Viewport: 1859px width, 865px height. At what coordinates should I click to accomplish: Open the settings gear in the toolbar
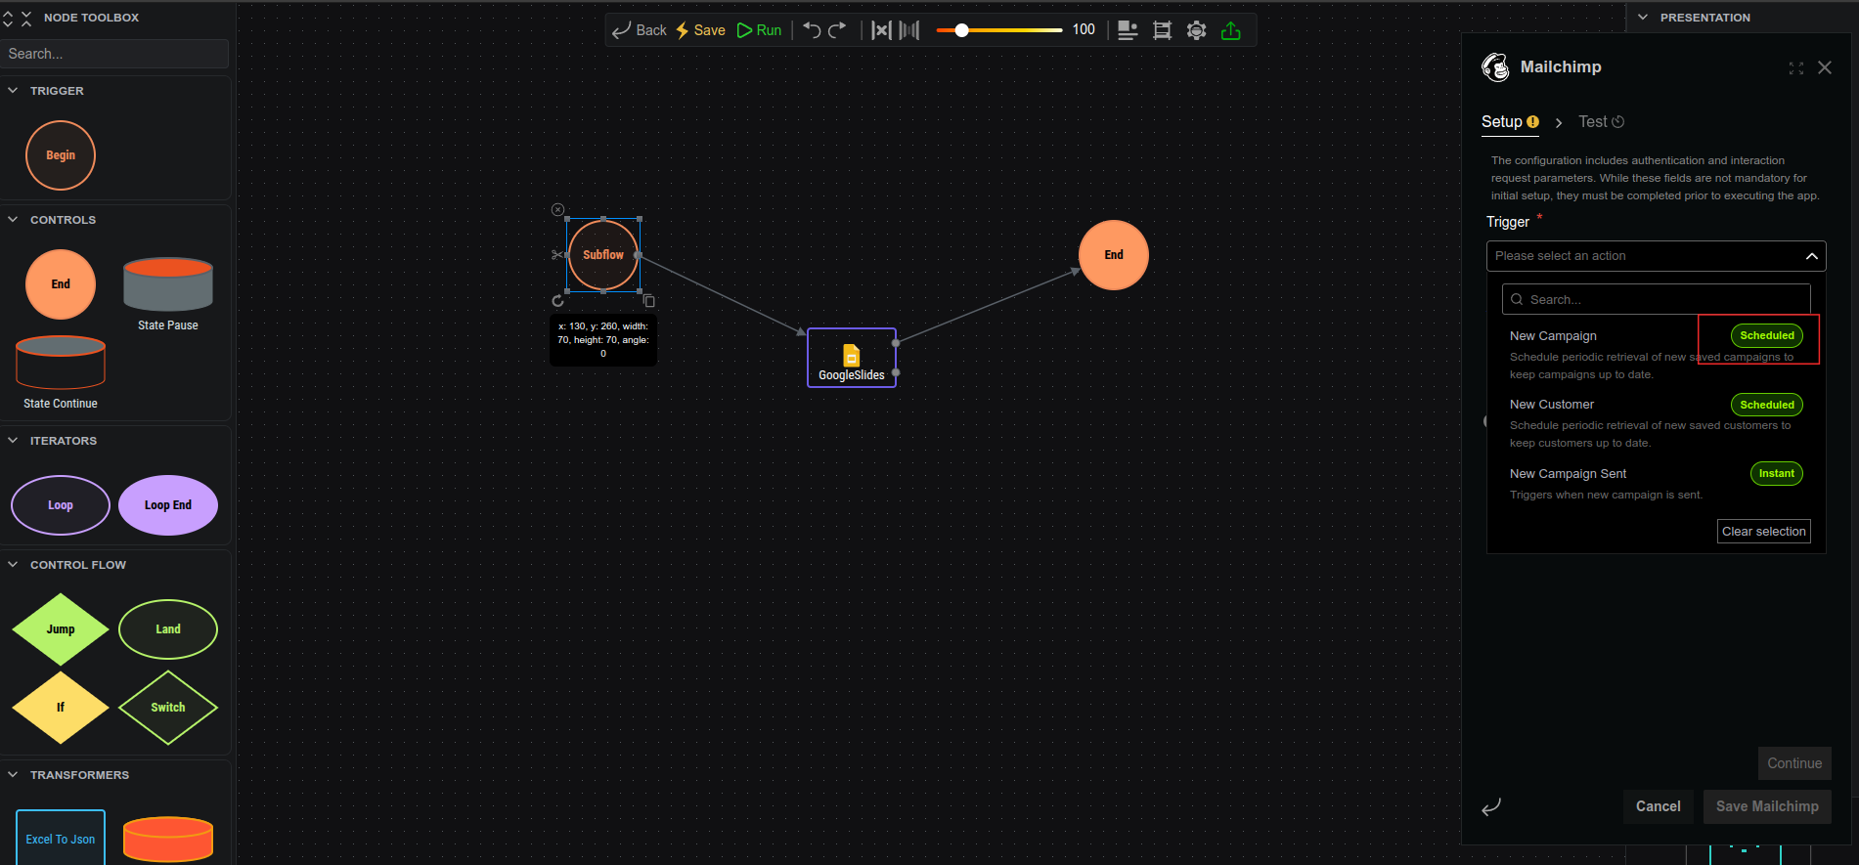click(x=1196, y=30)
